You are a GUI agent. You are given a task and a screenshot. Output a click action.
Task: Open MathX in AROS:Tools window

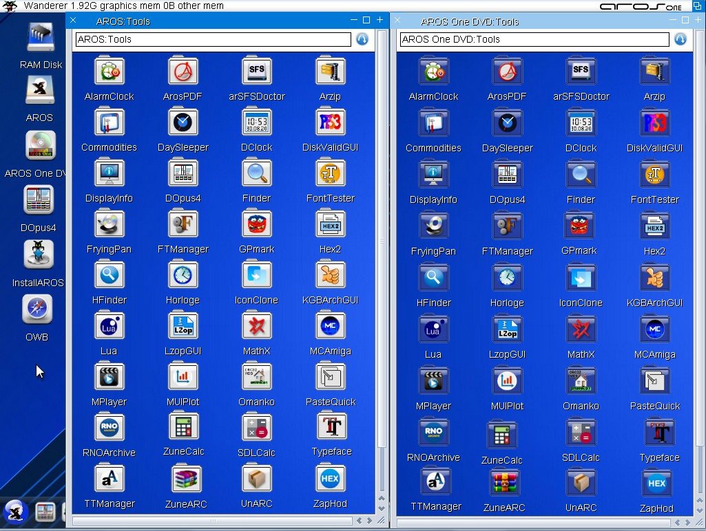click(257, 325)
